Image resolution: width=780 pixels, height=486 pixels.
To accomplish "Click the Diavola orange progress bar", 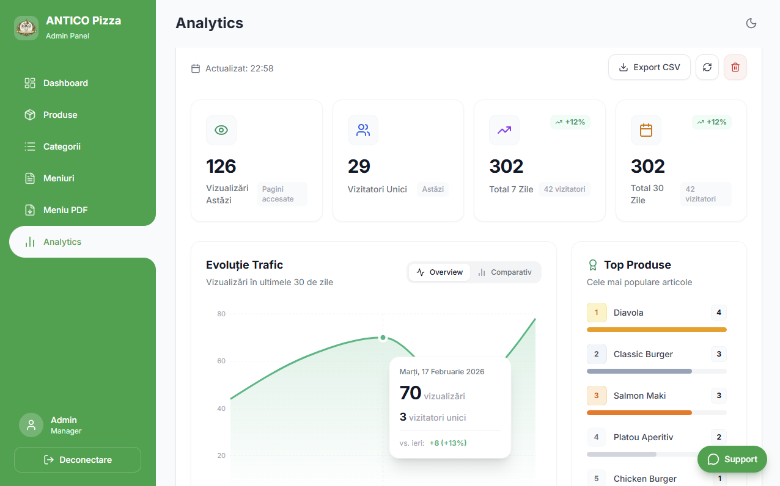I will [657, 330].
